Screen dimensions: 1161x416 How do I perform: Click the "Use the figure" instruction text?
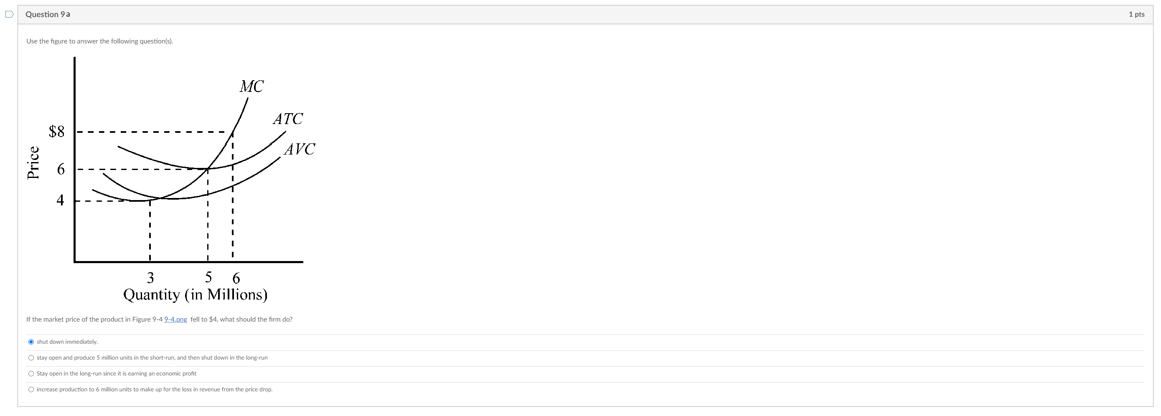pos(99,41)
